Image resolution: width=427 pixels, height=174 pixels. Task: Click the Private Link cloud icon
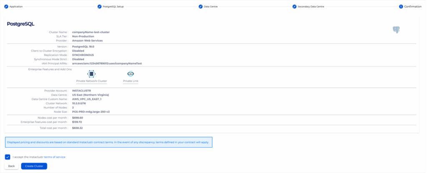tap(131, 74)
